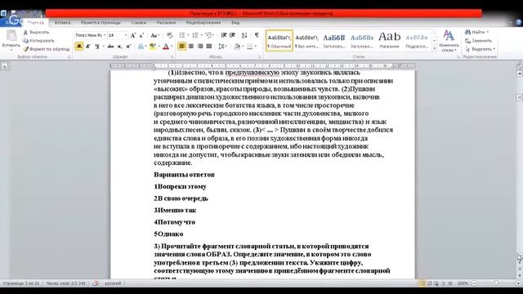Click the Line Spacing icon
Screen dimensions: 523x294
221,47
